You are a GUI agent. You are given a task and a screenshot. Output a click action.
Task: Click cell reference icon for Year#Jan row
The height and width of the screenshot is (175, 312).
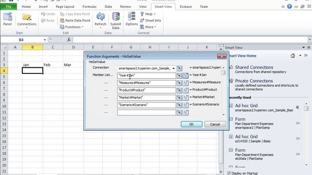pos(179,75)
